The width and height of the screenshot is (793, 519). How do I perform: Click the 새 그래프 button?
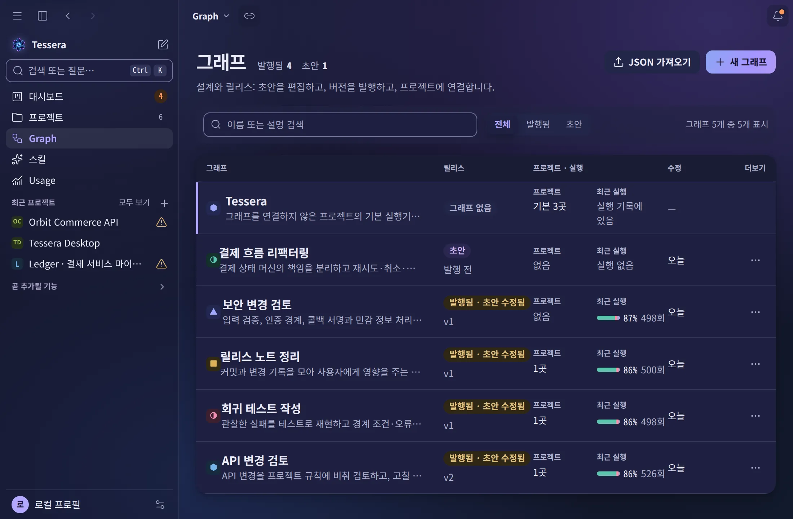coord(740,62)
